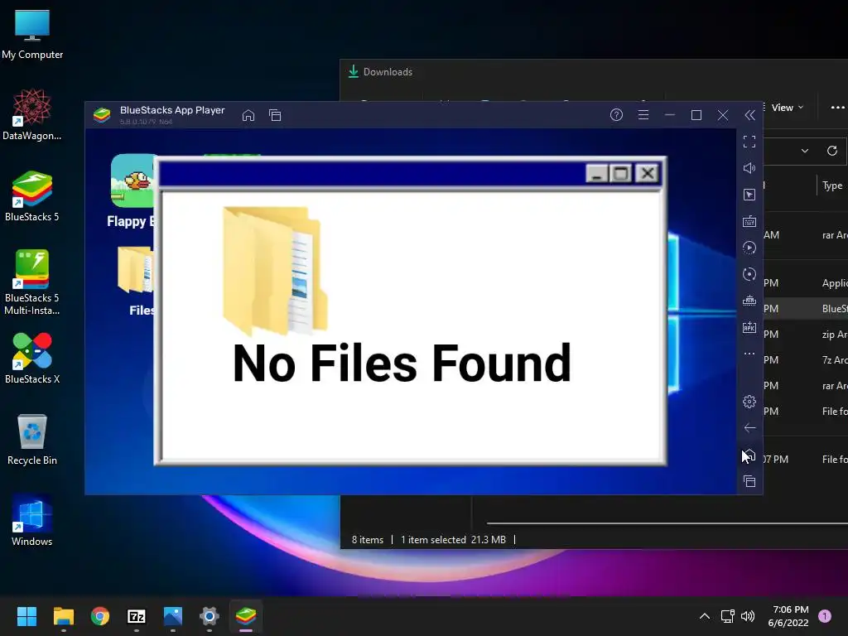Select the BlueStacks 5 desktop shortcut
This screenshot has width=848, height=636.
tap(32, 195)
